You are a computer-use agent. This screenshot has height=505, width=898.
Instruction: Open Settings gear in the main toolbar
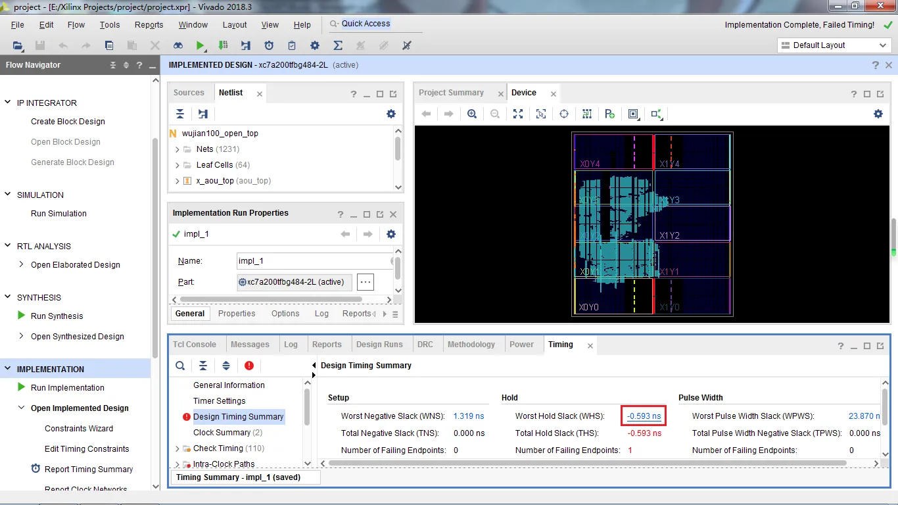(315, 45)
